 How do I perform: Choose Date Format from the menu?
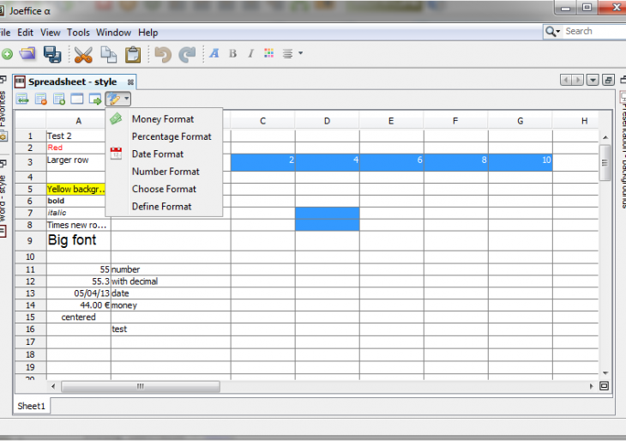[x=158, y=154]
